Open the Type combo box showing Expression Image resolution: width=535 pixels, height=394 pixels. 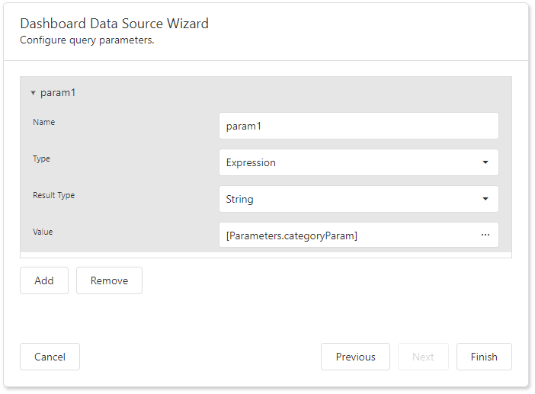click(x=351, y=162)
